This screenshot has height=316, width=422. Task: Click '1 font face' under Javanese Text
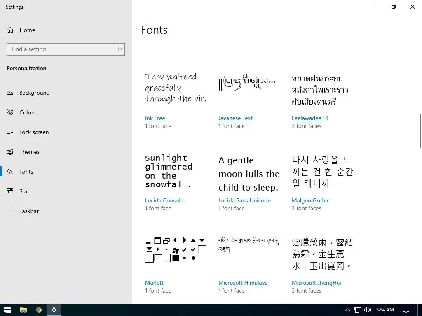click(232, 126)
